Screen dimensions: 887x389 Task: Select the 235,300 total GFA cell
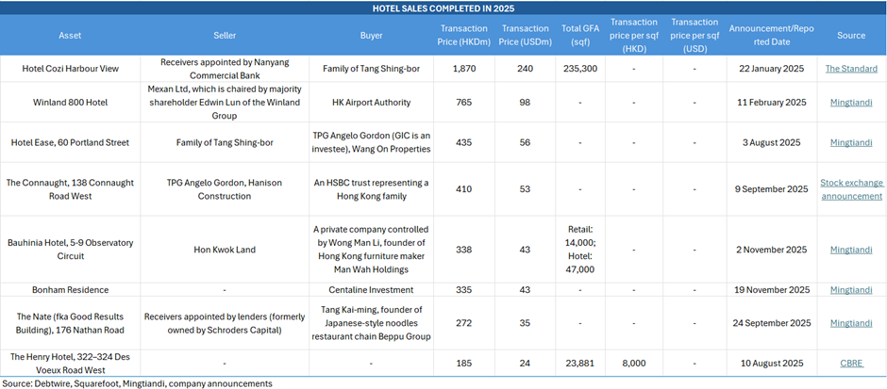(579, 69)
